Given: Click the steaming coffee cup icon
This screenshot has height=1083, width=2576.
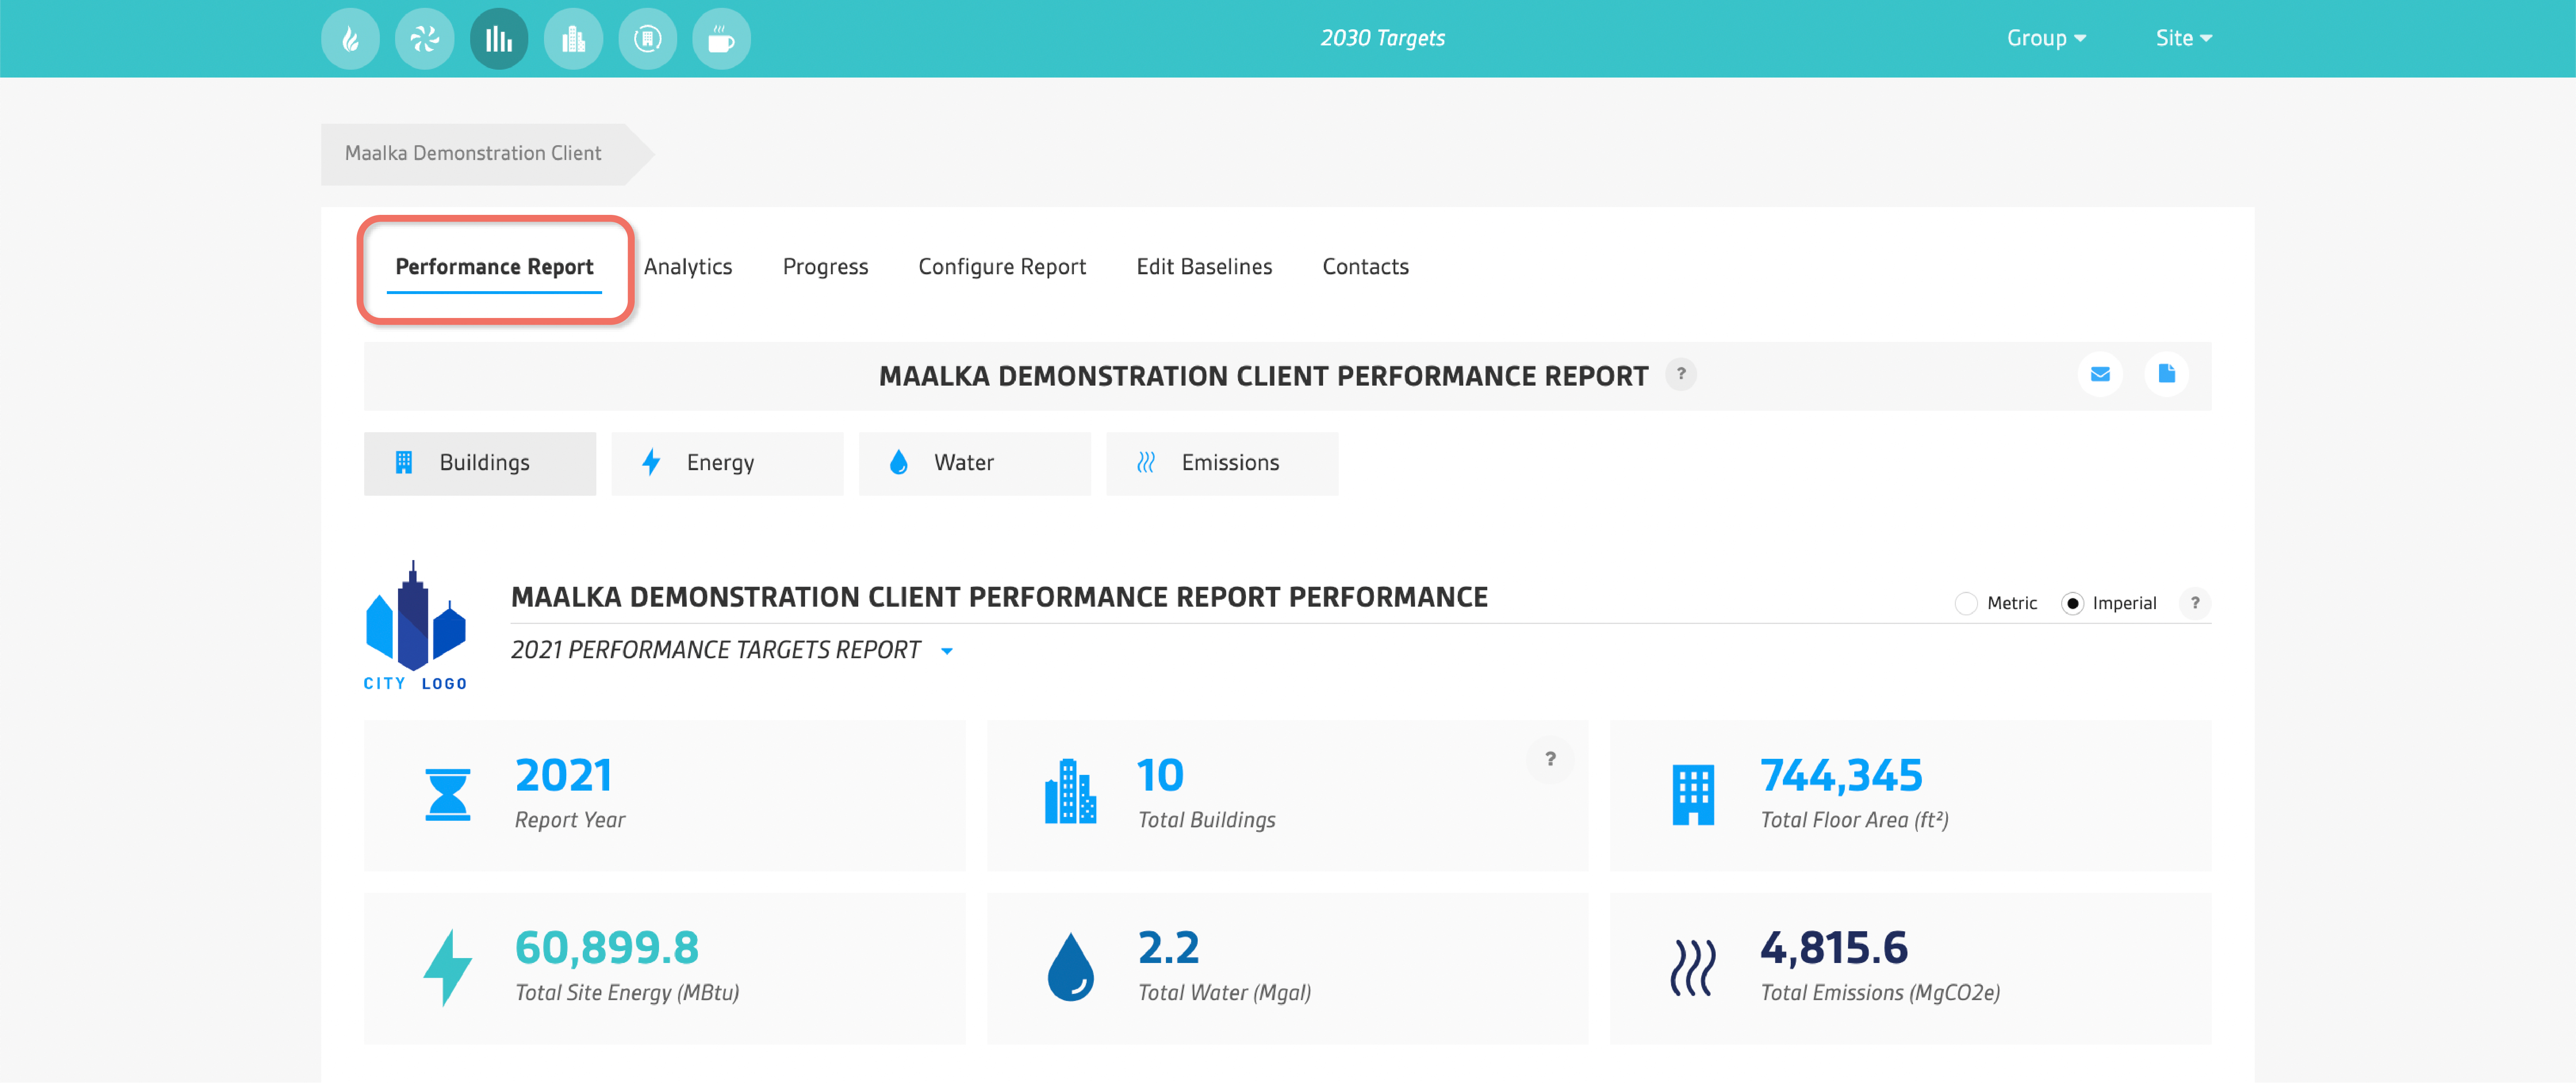Looking at the screenshot, I should [x=721, y=39].
